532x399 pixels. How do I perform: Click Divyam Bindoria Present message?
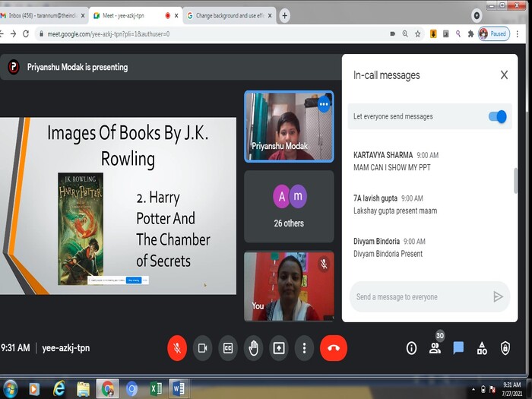click(388, 254)
